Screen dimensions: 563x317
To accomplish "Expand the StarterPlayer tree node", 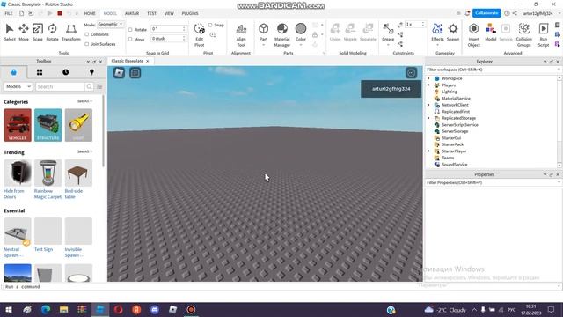I will 428,151.
